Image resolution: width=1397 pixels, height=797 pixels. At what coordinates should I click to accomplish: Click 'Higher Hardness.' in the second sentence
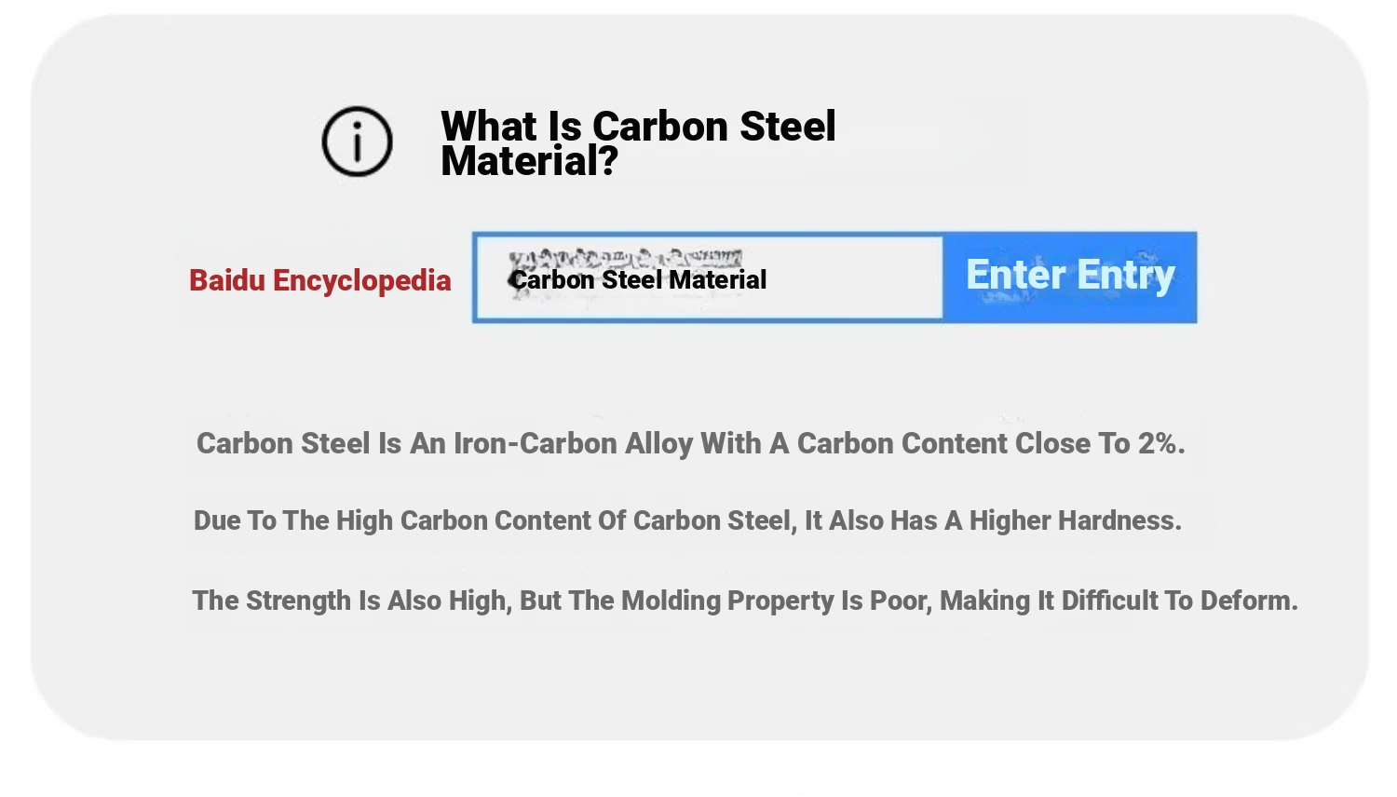point(1075,520)
